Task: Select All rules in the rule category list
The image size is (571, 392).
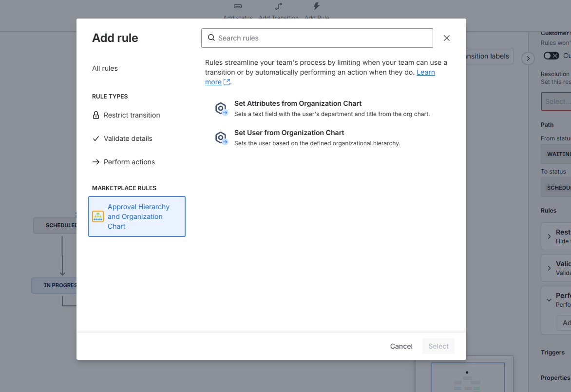Action: pyautogui.click(x=105, y=68)
